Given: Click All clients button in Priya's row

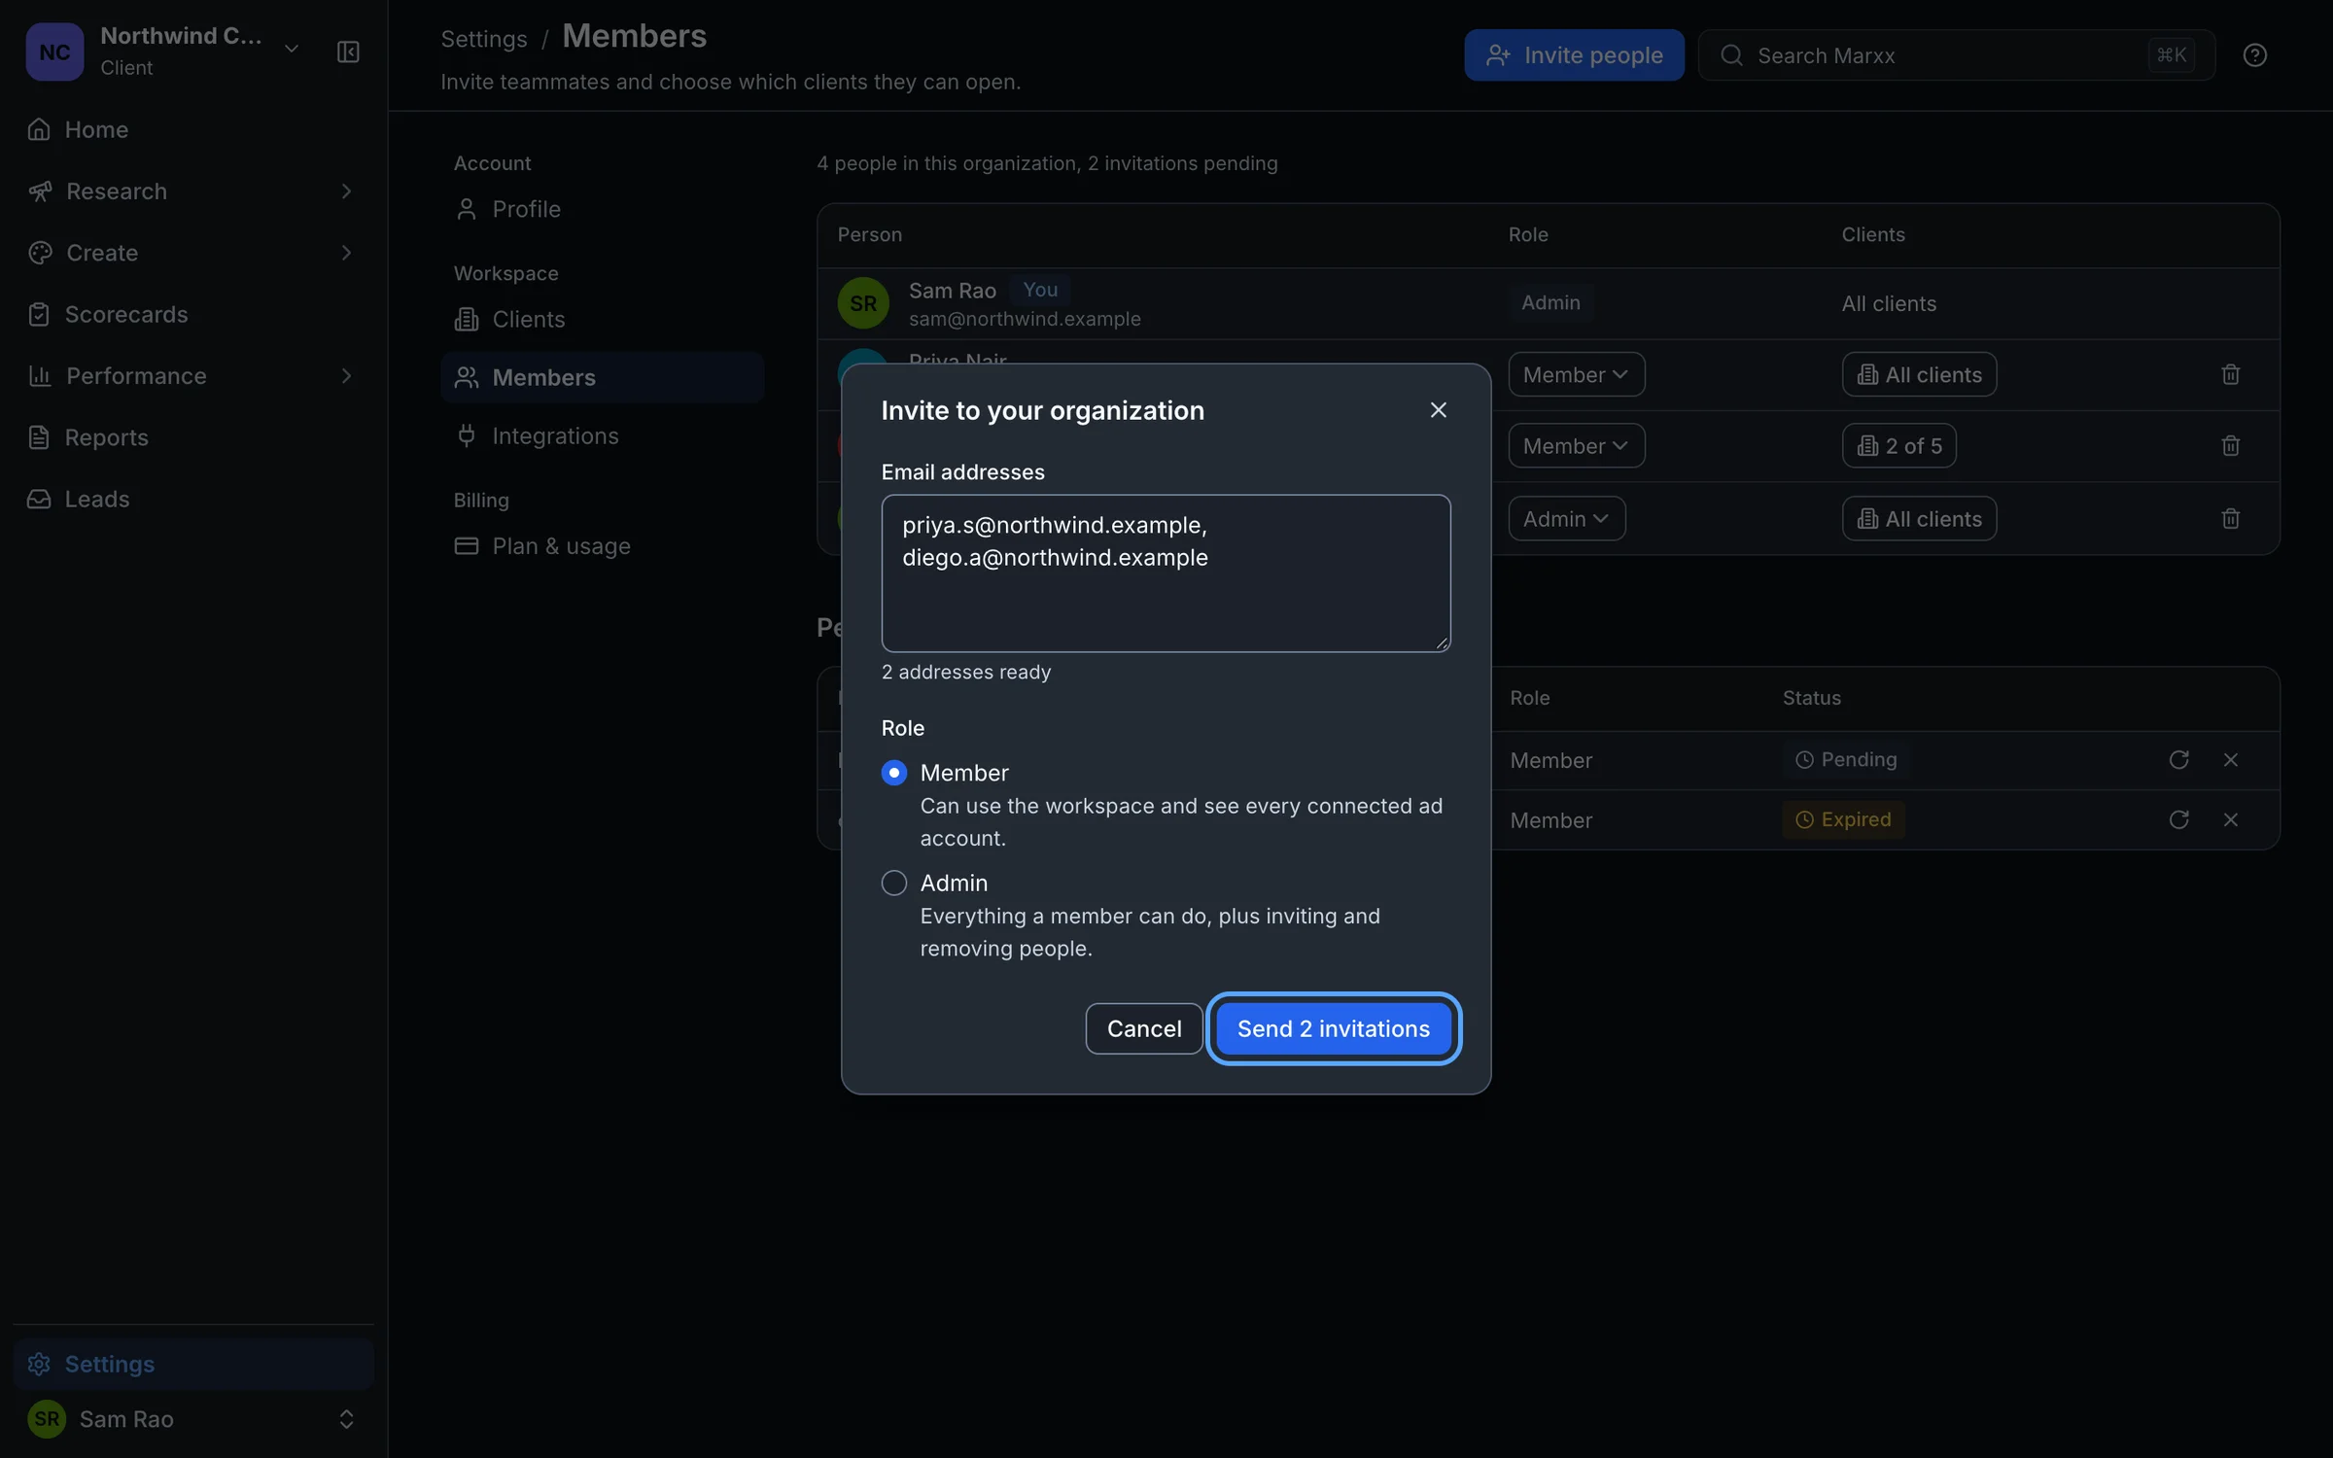Looking at the screenshot, I should pos(1919,374).
